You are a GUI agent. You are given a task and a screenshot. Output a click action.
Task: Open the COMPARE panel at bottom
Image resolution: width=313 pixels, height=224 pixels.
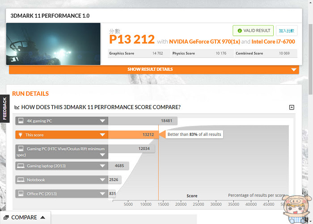tap(25, 217)
